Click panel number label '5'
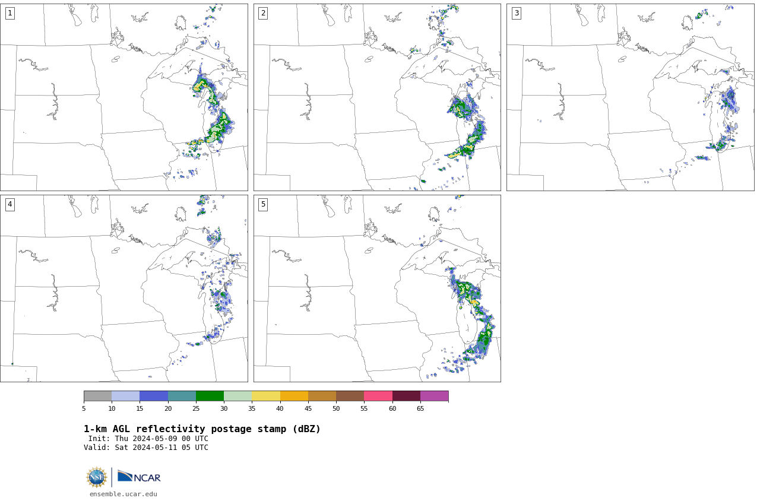Viewport: 760px width, 501px height. (x=263, y=204)
